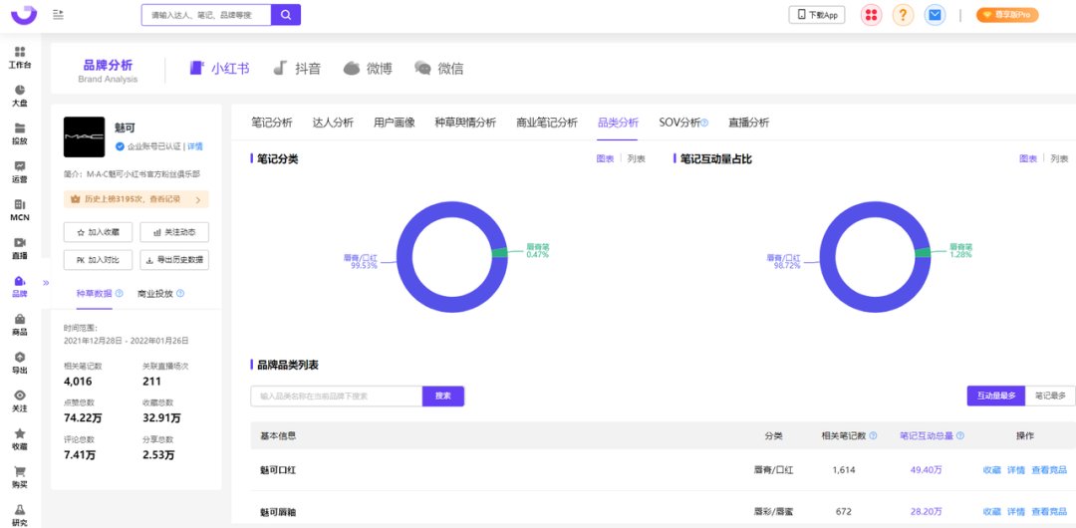Click the purple logo icon at top left
This screenshot has width=1076, height=528.
pos(23,14)
